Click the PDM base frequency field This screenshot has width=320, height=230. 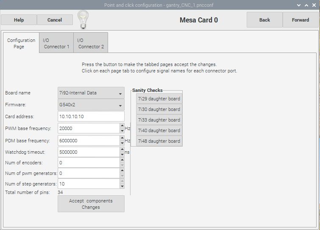(89, 141)
